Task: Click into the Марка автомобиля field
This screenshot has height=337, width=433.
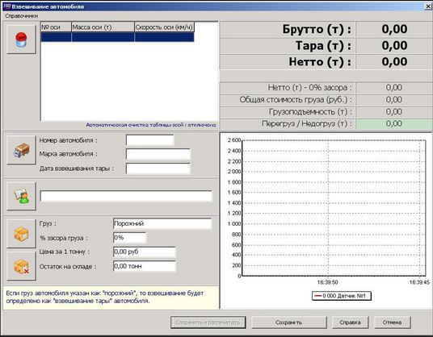Action: coord(158,154)
